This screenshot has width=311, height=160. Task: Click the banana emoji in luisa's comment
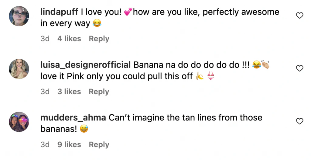pyautogui.click(x=199, y=77)
